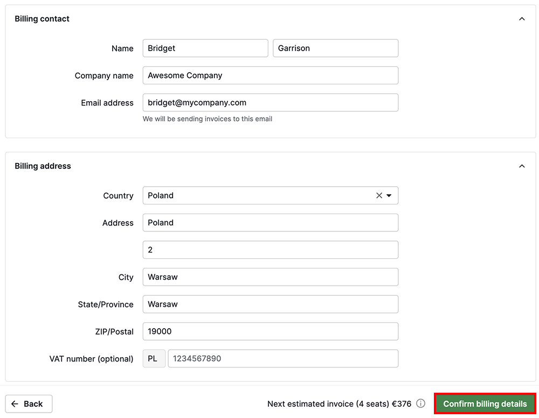
Task: Click the City input field
Action: tap(270, 277)
